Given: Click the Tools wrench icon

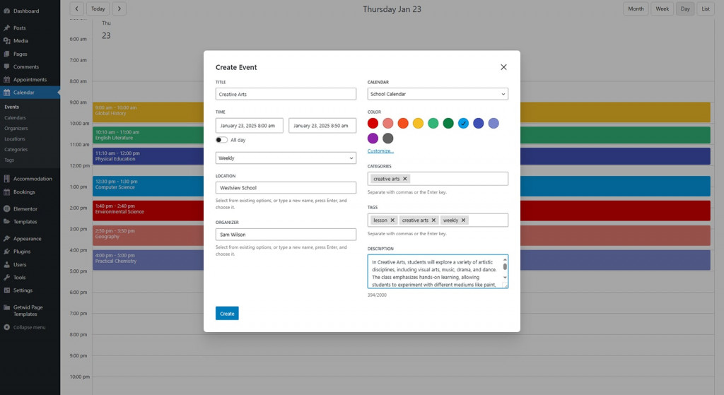Looking at the screenshot, I should [x=6, y=277].
